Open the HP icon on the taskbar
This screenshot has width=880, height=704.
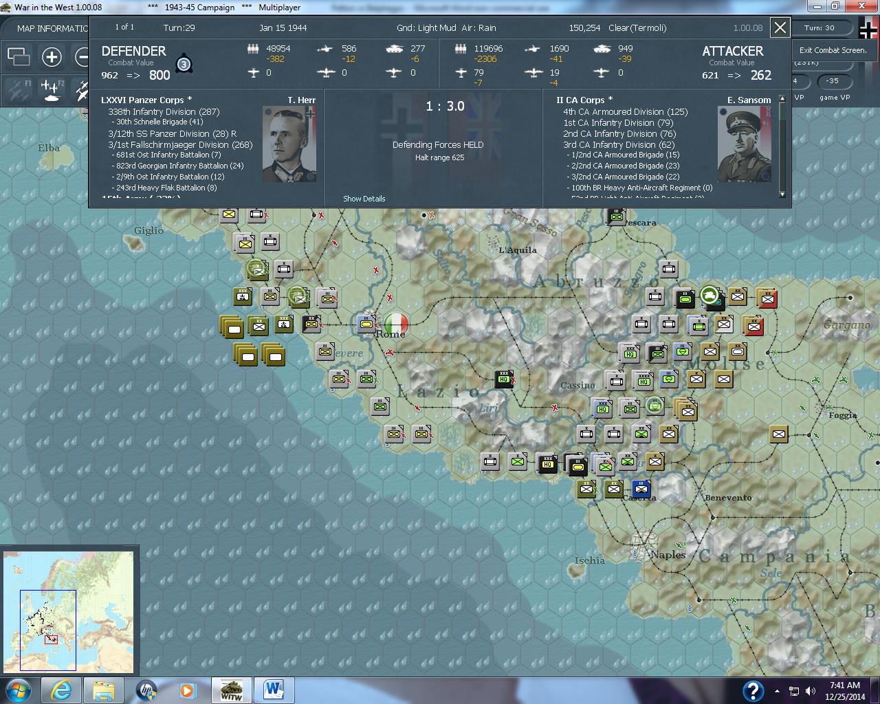click(146, 690)
